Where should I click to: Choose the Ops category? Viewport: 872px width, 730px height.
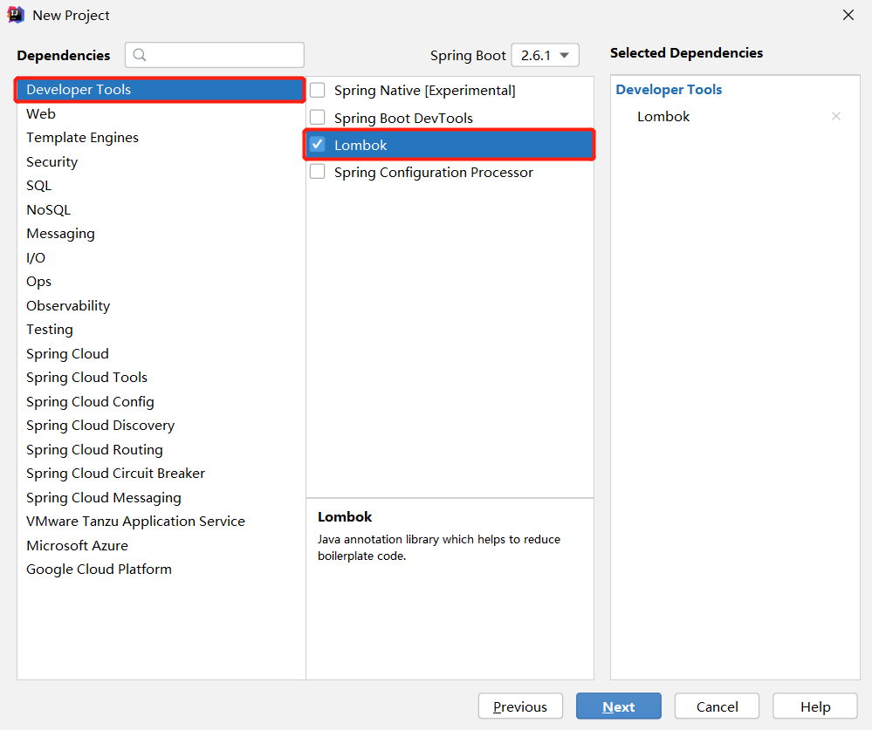coord(161,282)
